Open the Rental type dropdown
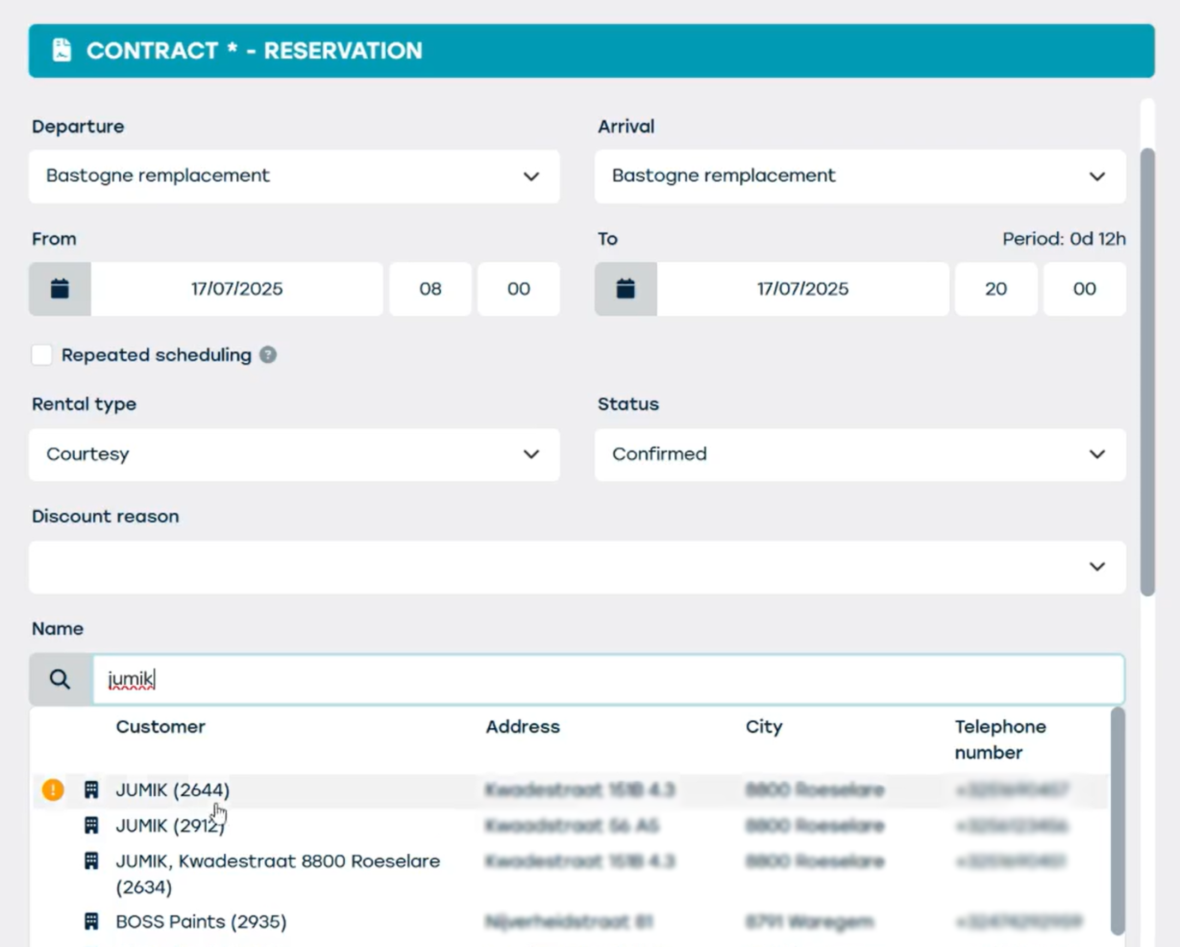The width and height of the screenshot is (1180, 947). click(294, 454)
